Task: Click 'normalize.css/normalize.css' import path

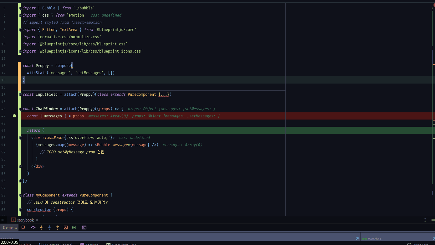Action: [69, 37]
